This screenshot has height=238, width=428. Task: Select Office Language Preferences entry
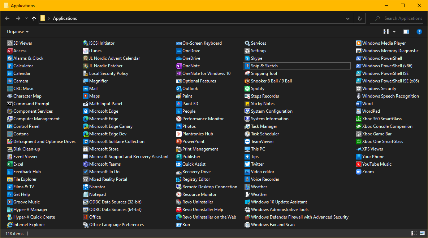pos(113,225)
